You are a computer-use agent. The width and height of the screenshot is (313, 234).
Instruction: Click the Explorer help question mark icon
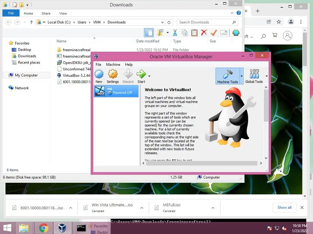[x=238, y=13]
